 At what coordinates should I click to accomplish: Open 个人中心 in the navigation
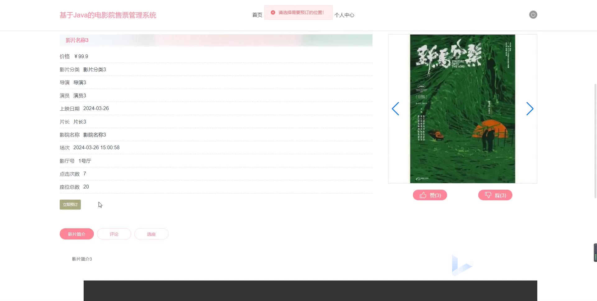[x=344, y=15]
